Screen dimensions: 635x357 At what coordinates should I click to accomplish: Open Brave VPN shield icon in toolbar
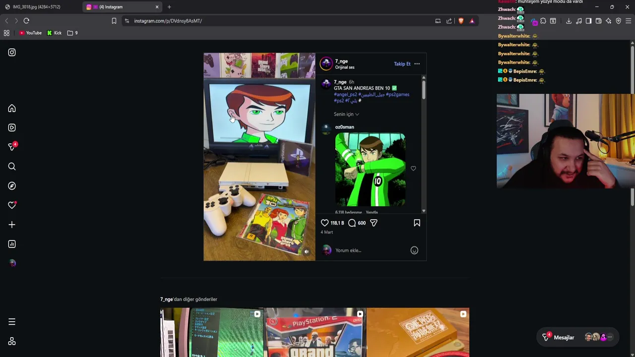[x=618, y=21]
